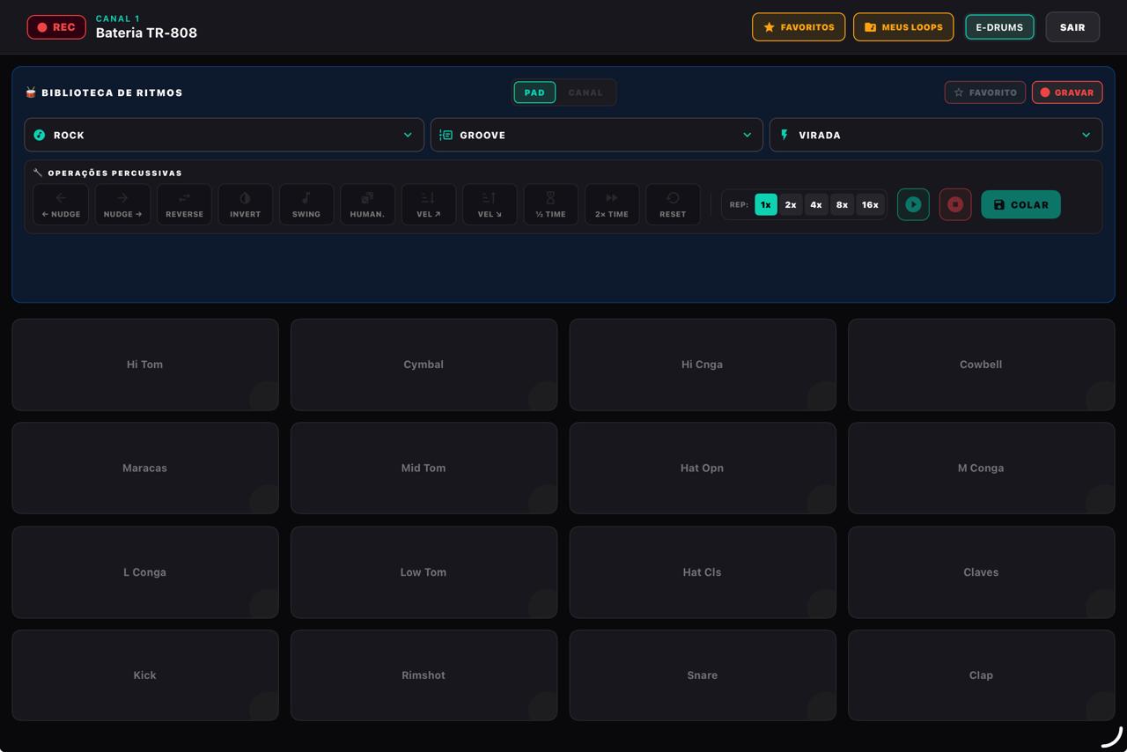Viewport: 1127px width, 752px height.
Task: Click the Nudge right operation
Action: pyautogui.click(x=122, y=204)
